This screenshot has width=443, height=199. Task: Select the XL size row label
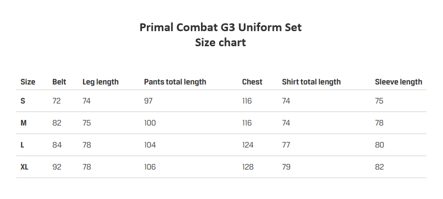click(25, 167)
